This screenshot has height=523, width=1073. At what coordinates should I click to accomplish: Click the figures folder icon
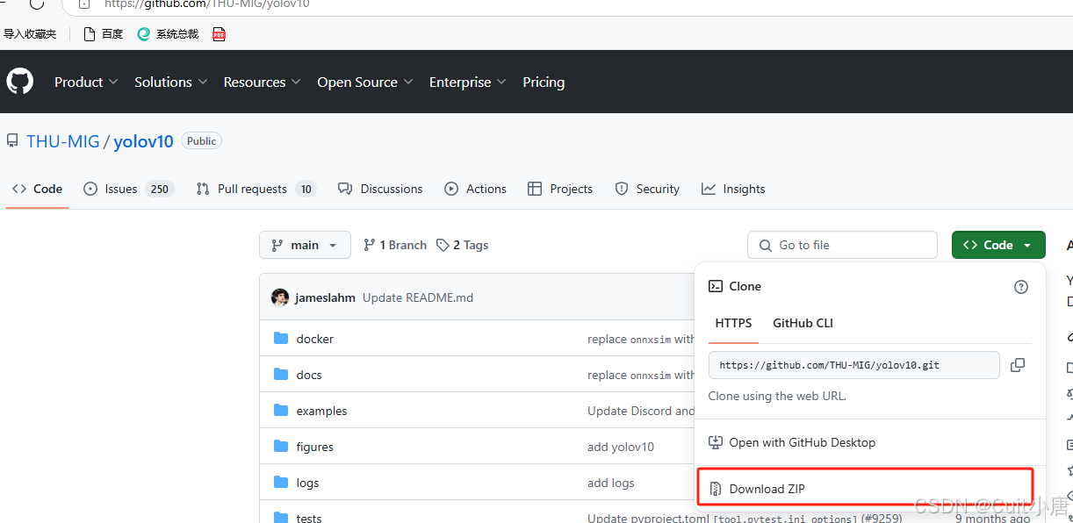[281, 447]
